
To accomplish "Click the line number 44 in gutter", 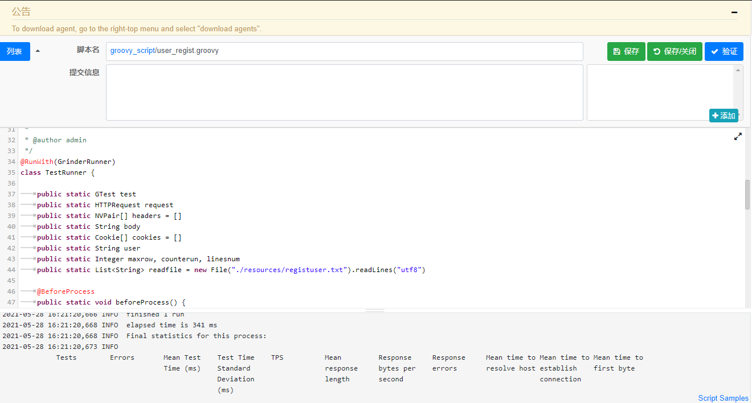I will (11, 270).
